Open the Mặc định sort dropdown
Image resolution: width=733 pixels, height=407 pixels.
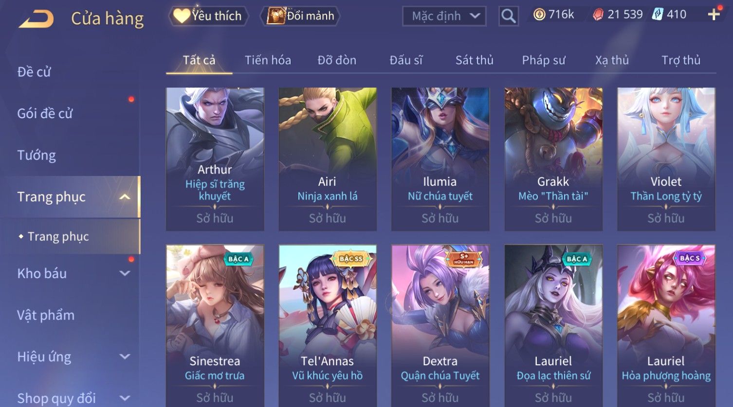pyautogui.click(x=444, y=16)
